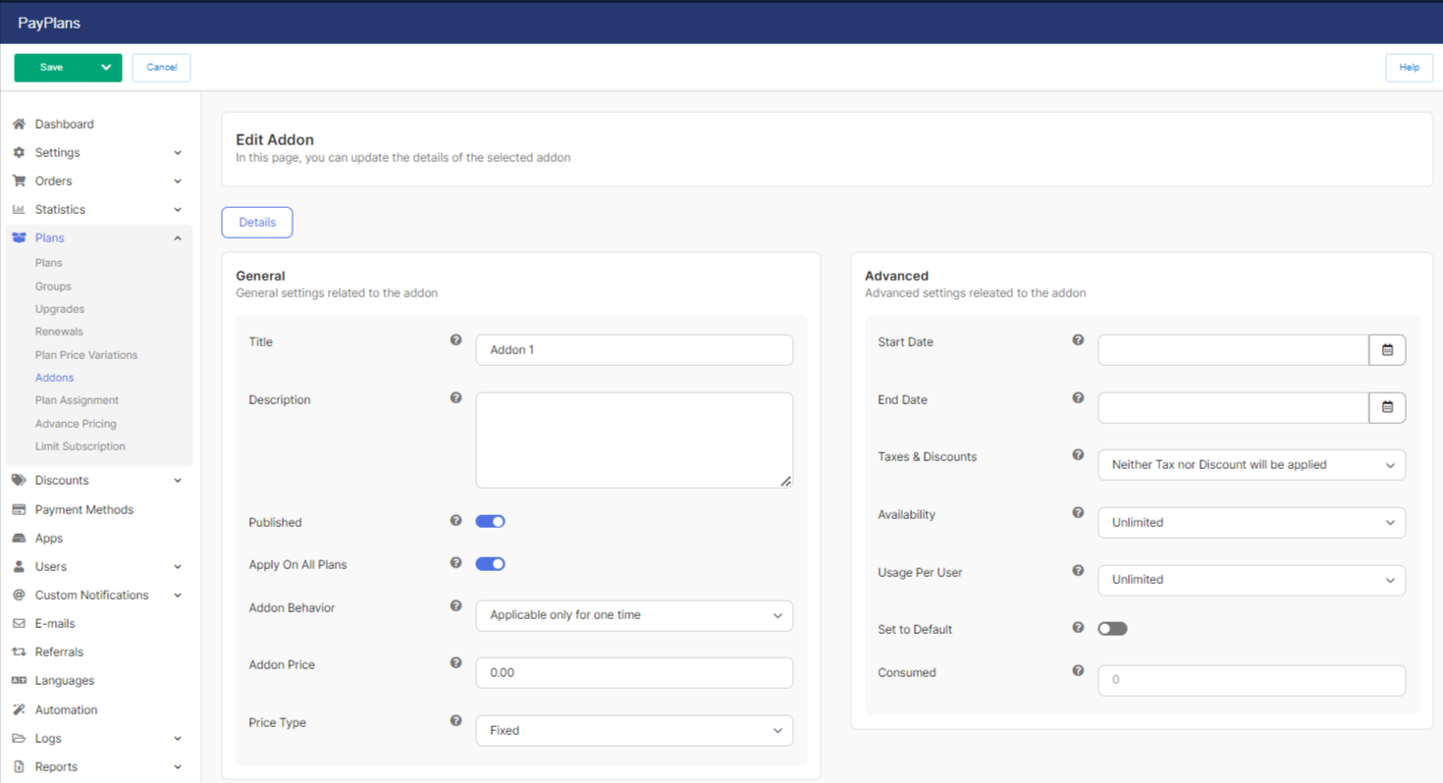Expand the Settings sidebar chevron
Screen dimensions: 1443x783
point(178,153)
